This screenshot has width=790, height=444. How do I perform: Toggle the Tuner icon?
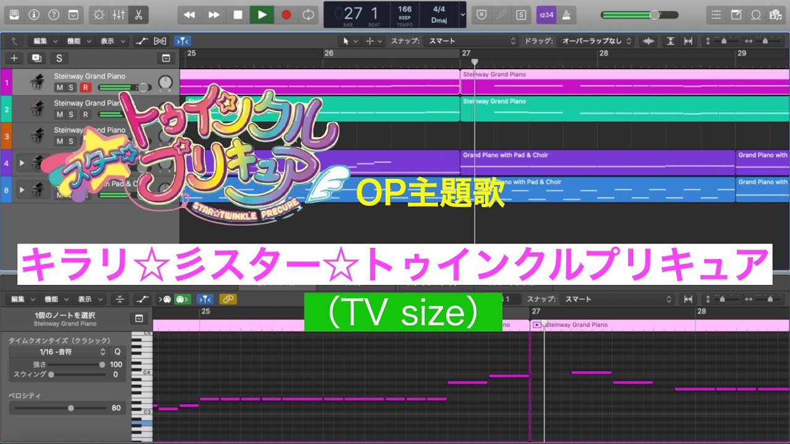(x=502, y=14)
